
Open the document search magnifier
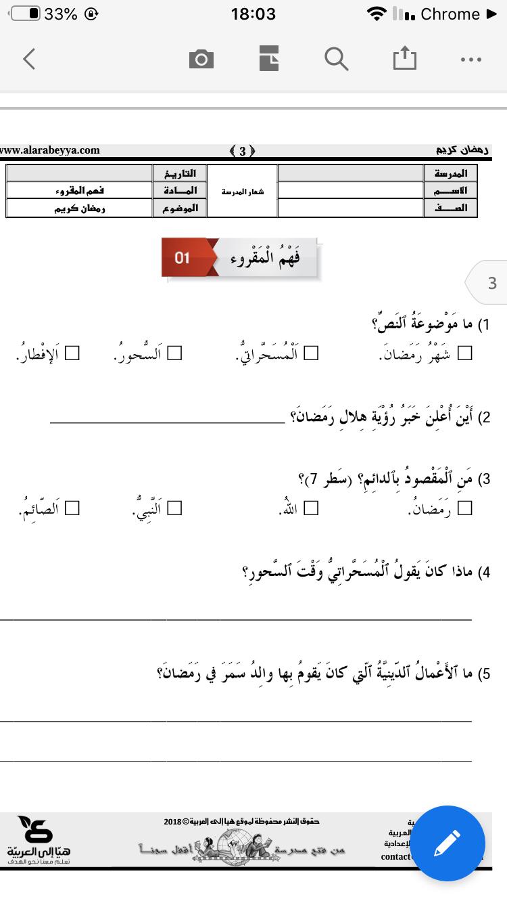click(x=336, y=60)
